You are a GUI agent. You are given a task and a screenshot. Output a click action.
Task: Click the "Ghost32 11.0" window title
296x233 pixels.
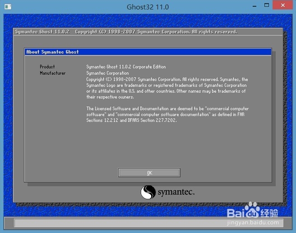(x=148, y=7)
